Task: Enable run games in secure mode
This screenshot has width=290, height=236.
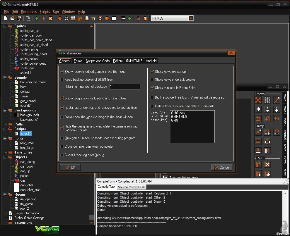Action: [62, 138]
